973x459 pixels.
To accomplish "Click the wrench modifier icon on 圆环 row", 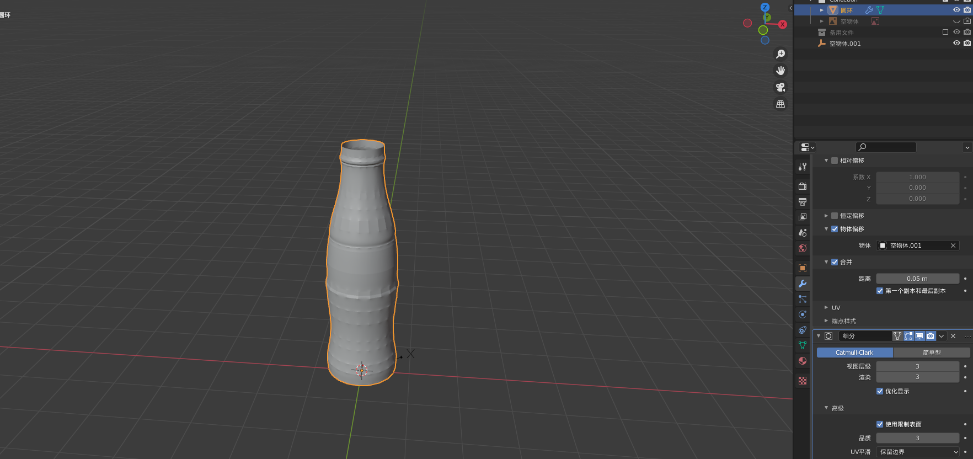I will (x=869, y=10).
